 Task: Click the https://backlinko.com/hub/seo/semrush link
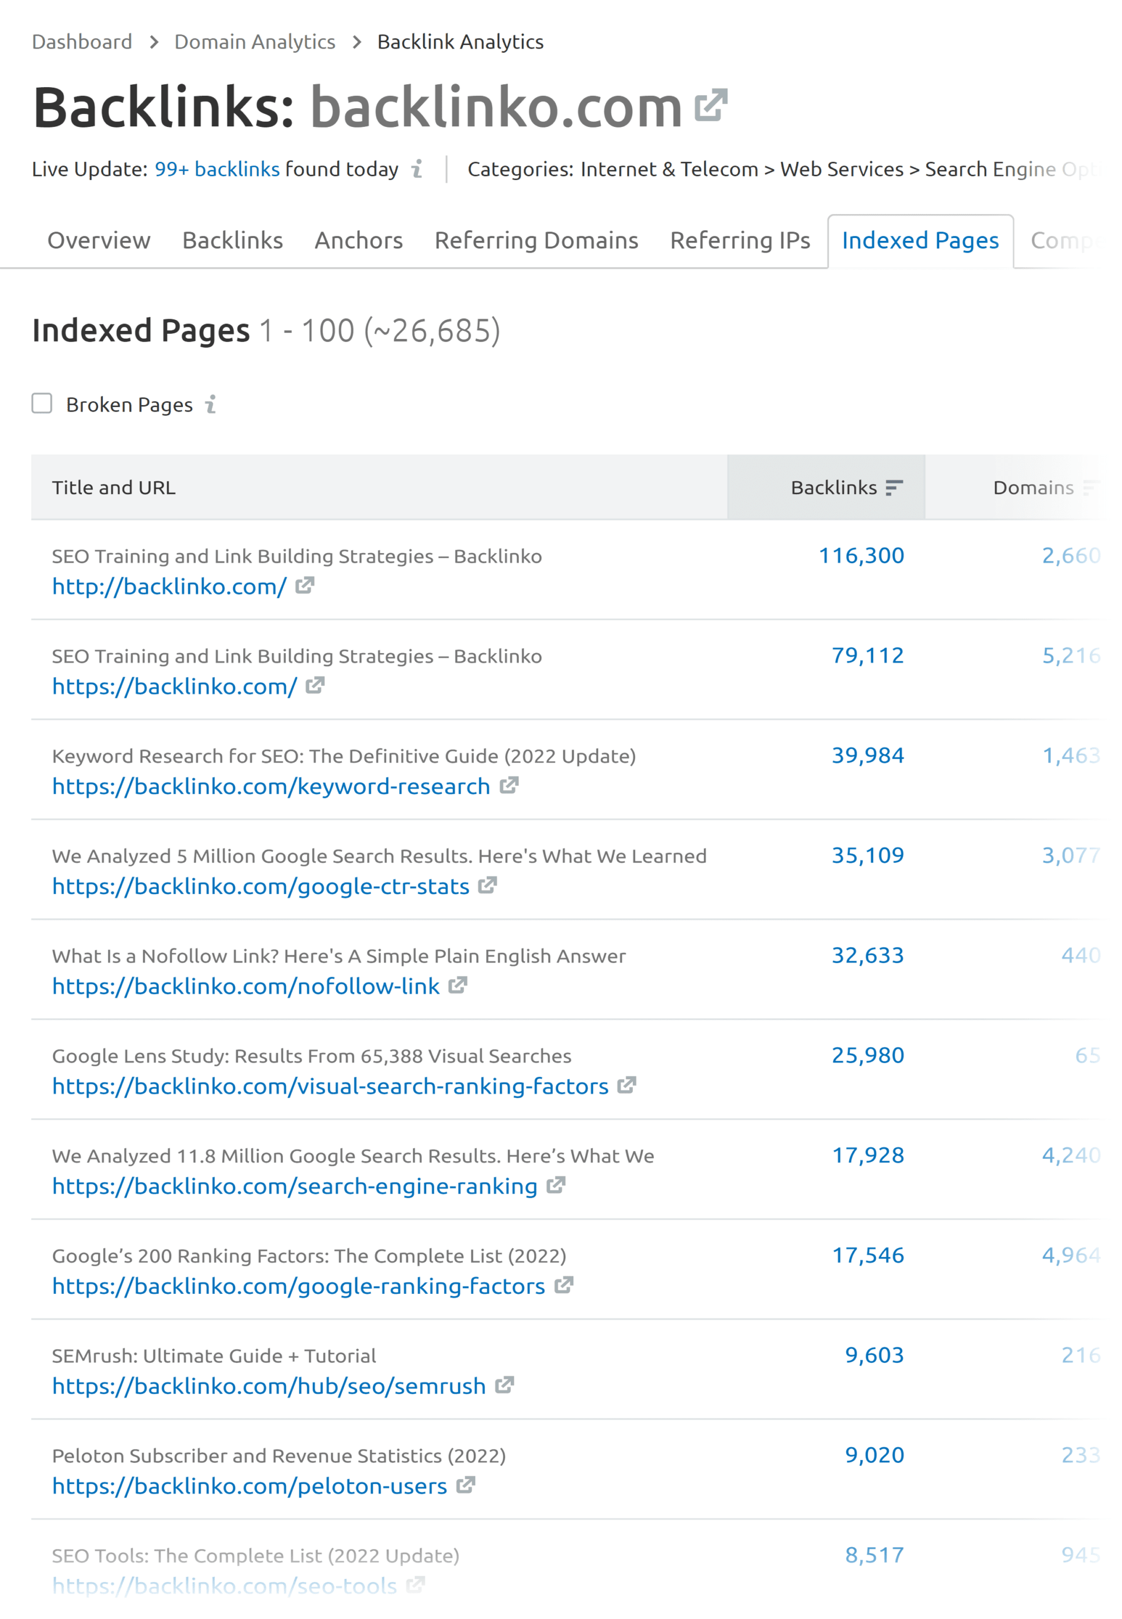pyautogui.click(x=268, y=1386)
